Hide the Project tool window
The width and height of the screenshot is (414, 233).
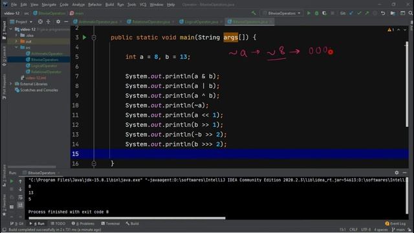(66, 21)
